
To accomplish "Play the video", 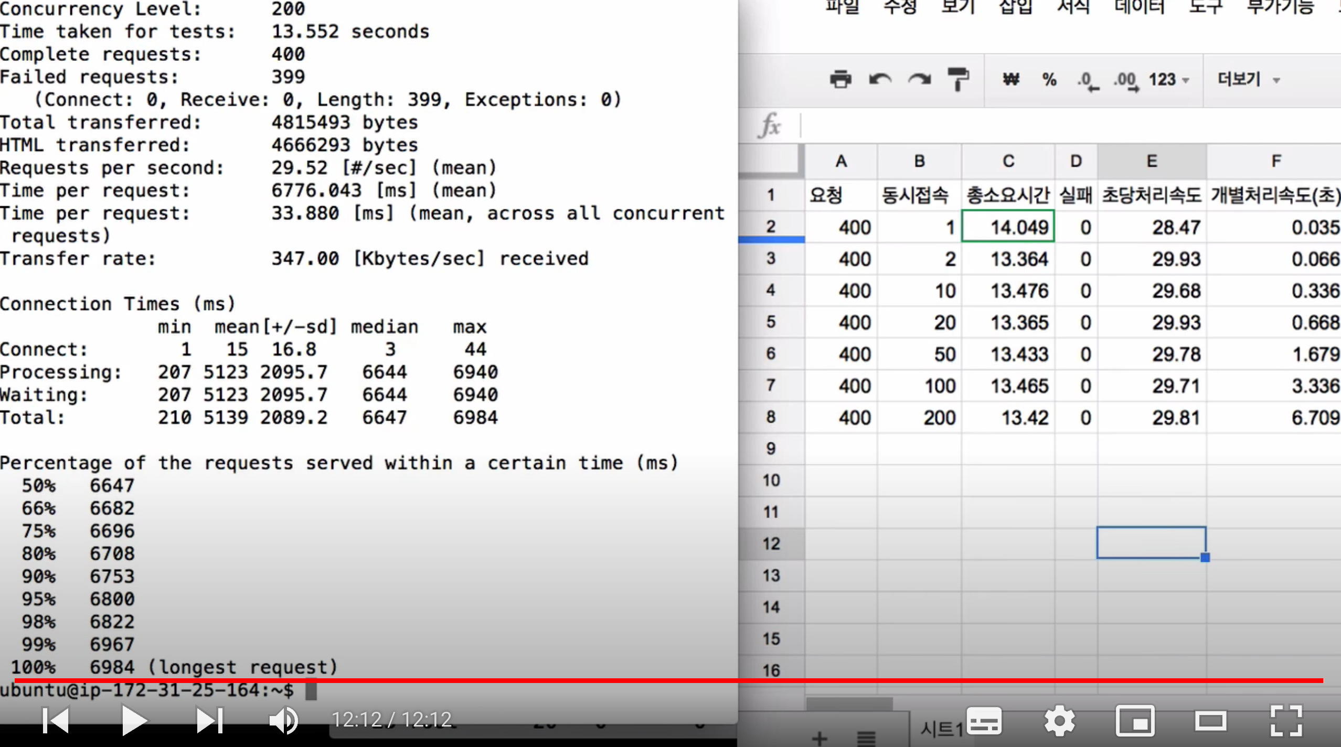I will (x=133, y=720).
